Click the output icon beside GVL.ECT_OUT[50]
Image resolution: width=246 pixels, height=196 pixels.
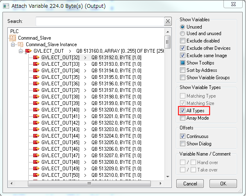click(36, 175)
